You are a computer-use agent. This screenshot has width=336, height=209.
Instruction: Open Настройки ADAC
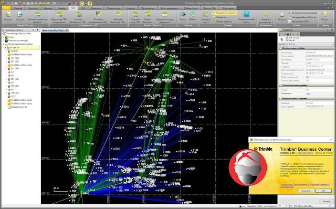coord(299,22)
